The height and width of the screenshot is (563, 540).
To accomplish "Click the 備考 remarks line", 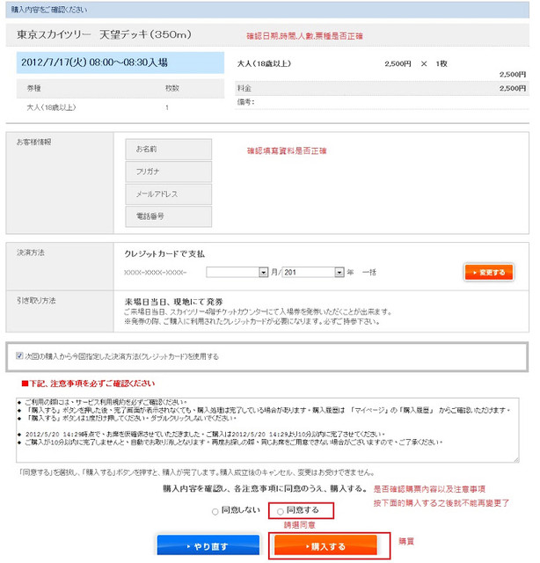I will (x=382, y=102).
